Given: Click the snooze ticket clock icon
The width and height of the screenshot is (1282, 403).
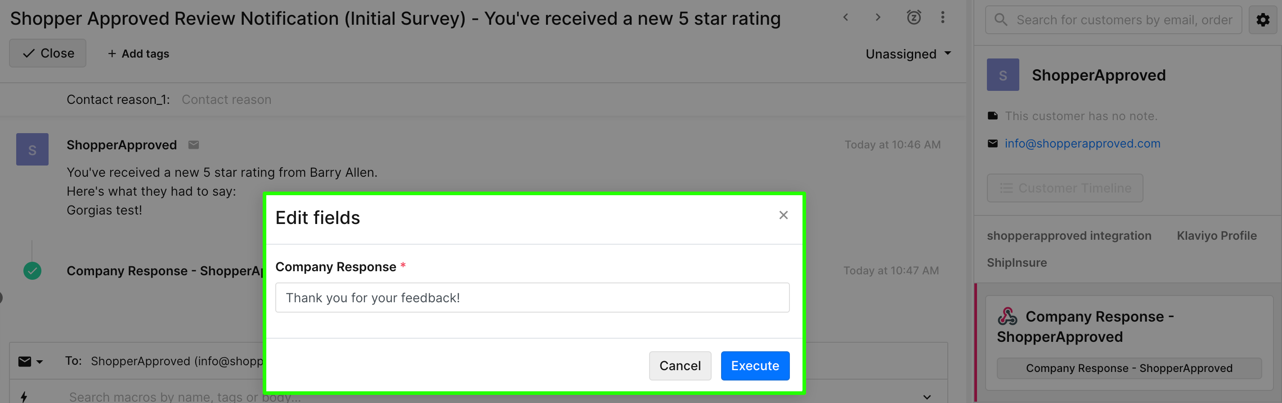Looking at the screenshot, I should click(914, 18).
